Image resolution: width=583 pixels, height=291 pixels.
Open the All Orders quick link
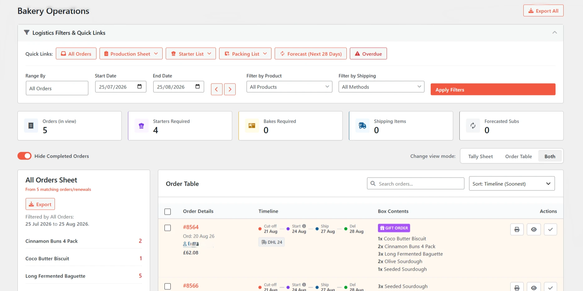click(76, 54)
